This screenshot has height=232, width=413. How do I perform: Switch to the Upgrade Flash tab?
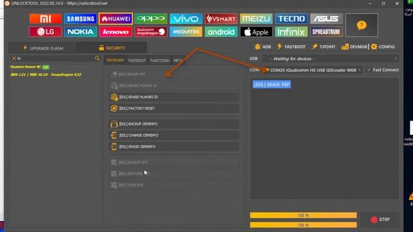(43, 48)
